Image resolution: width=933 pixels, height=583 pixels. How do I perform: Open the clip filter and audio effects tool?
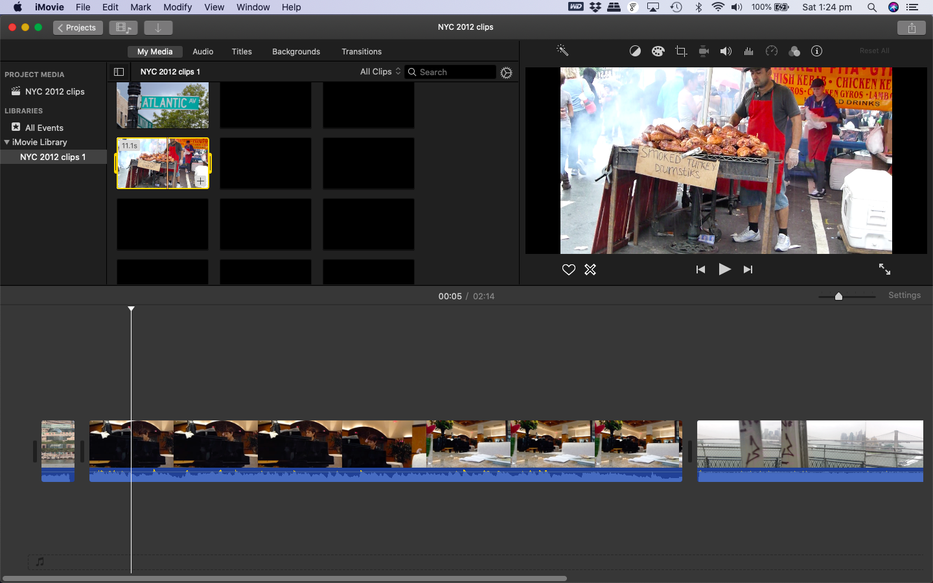click(x=794, y=51)
